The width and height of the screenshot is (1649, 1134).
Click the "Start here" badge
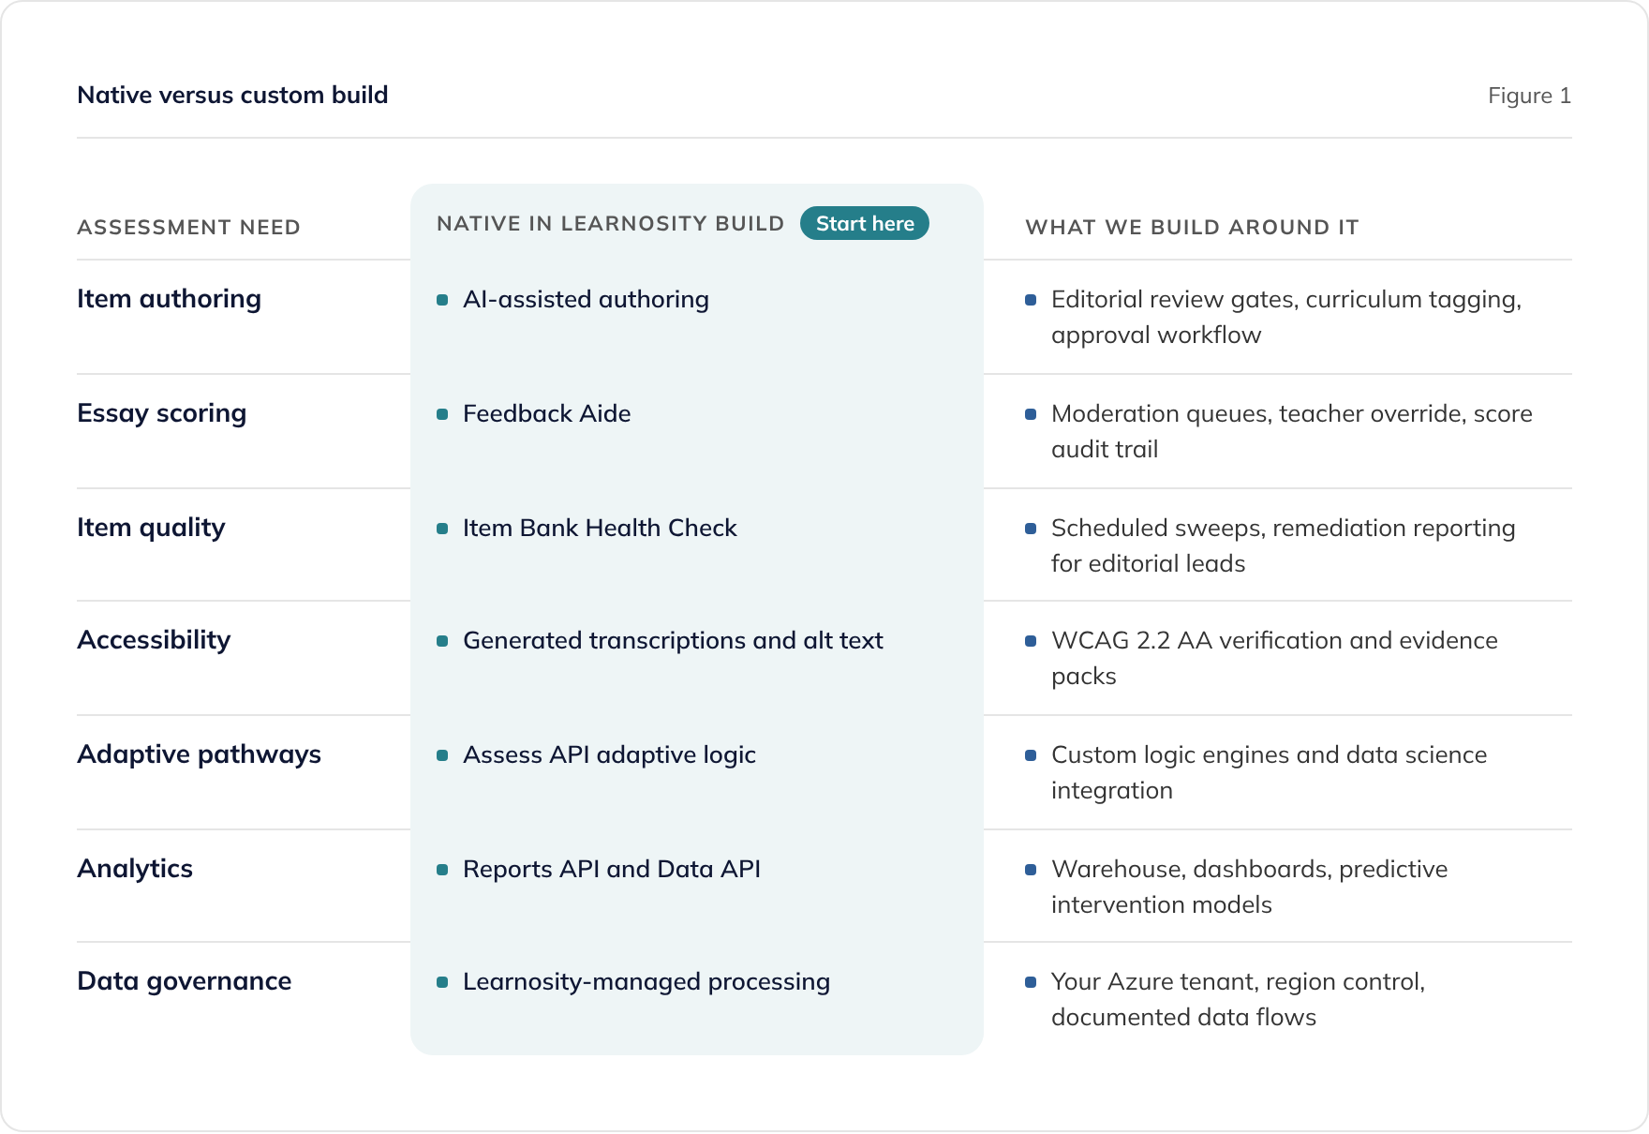click(x=864, y=223)
